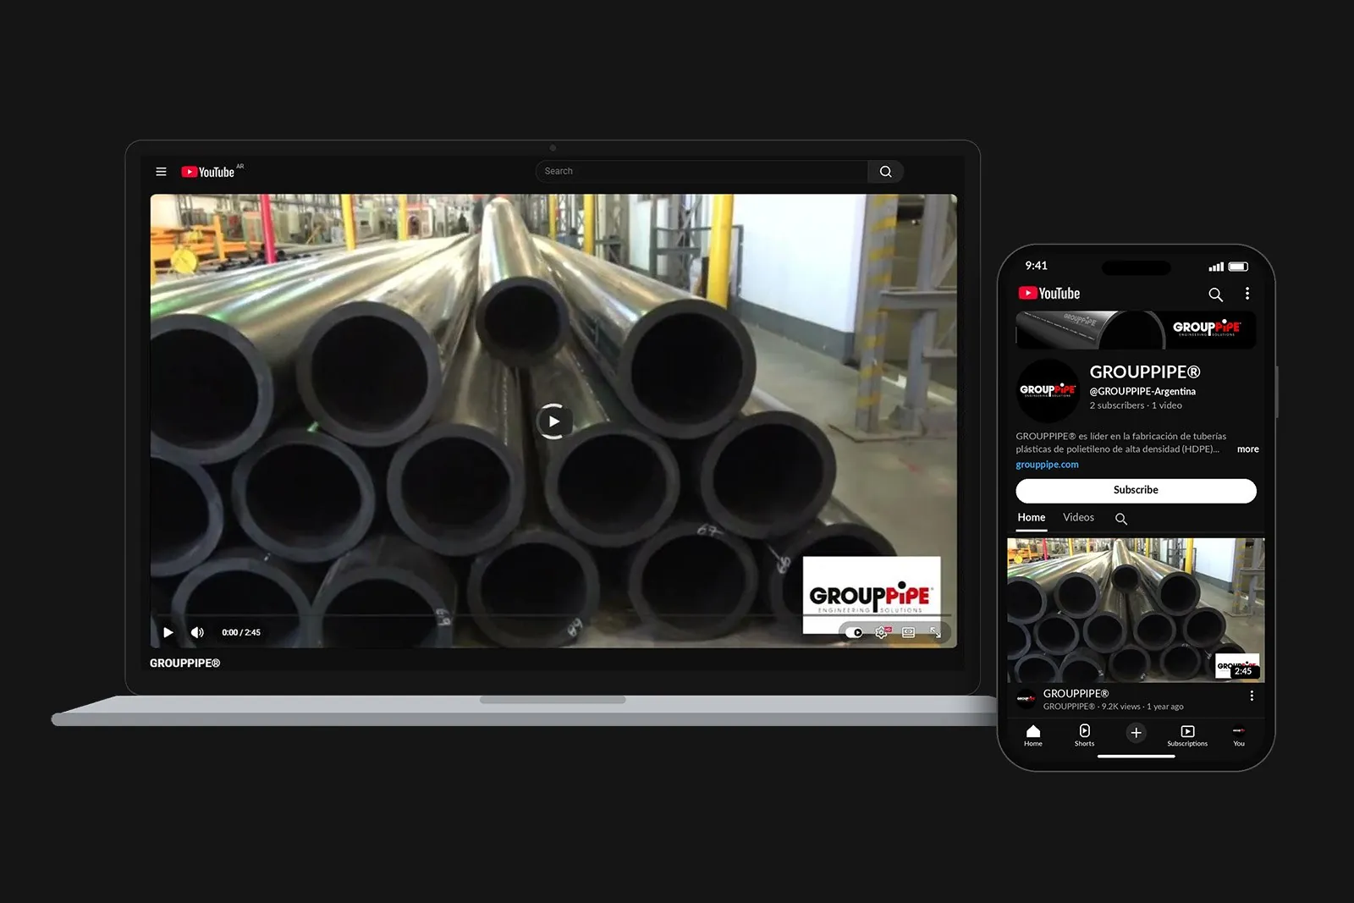Play the video using bottom-left play control
The image size is (1354, 903).
(168, 632)
